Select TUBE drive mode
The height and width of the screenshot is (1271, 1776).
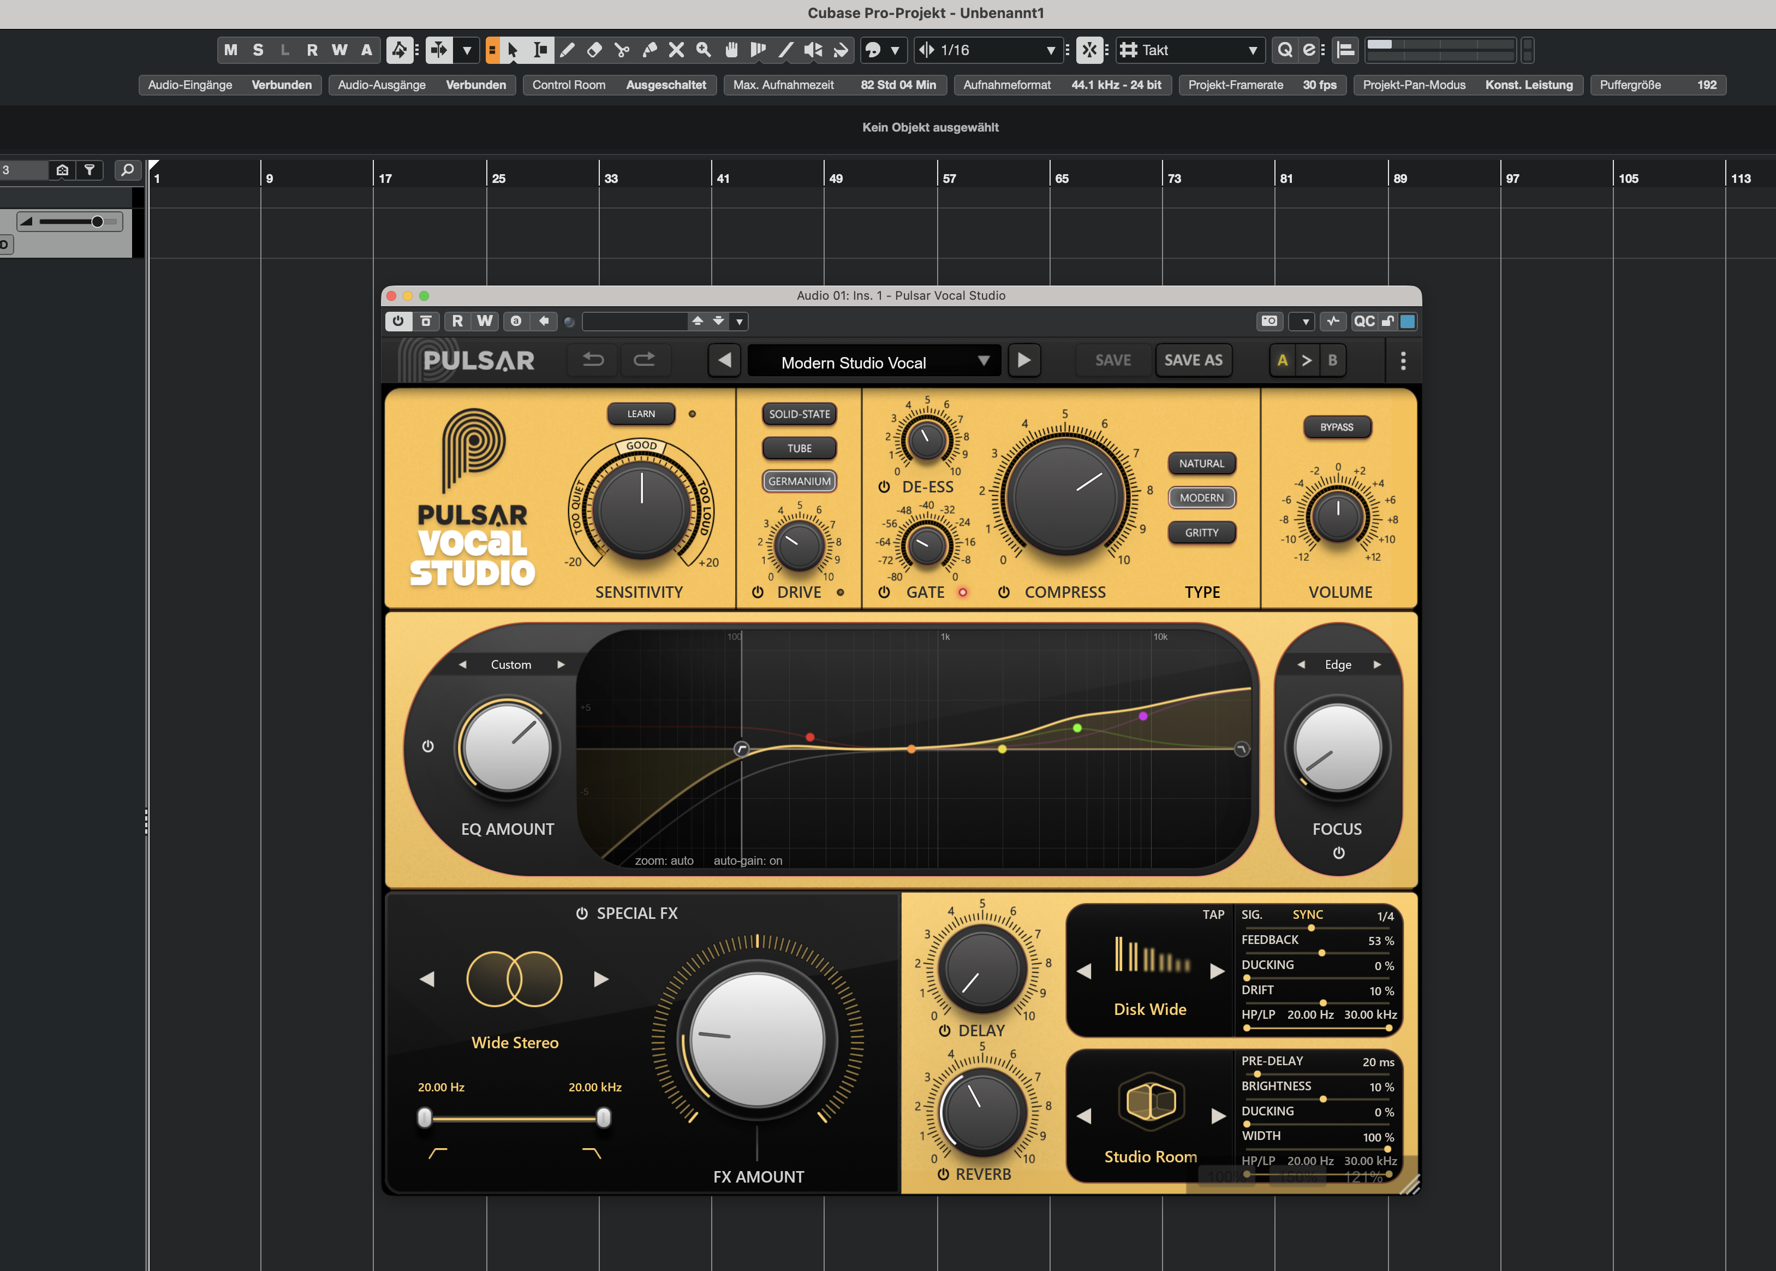click(x=799, y=448)
